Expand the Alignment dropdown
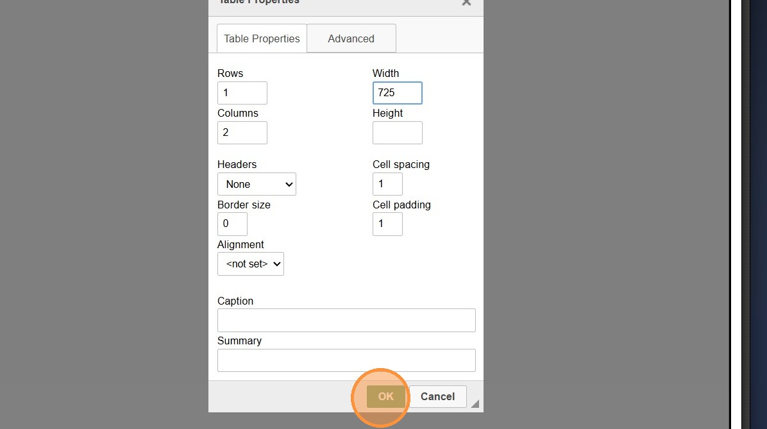 click(251, 264)
